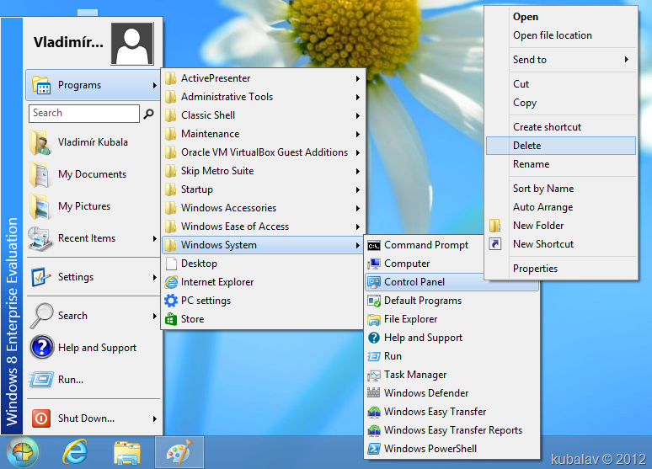
Task: Select Delete in the context menu
Action: [561, 146]
